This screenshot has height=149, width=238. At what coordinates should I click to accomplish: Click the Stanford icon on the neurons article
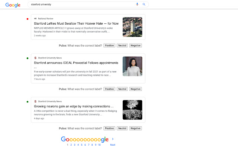35,101
